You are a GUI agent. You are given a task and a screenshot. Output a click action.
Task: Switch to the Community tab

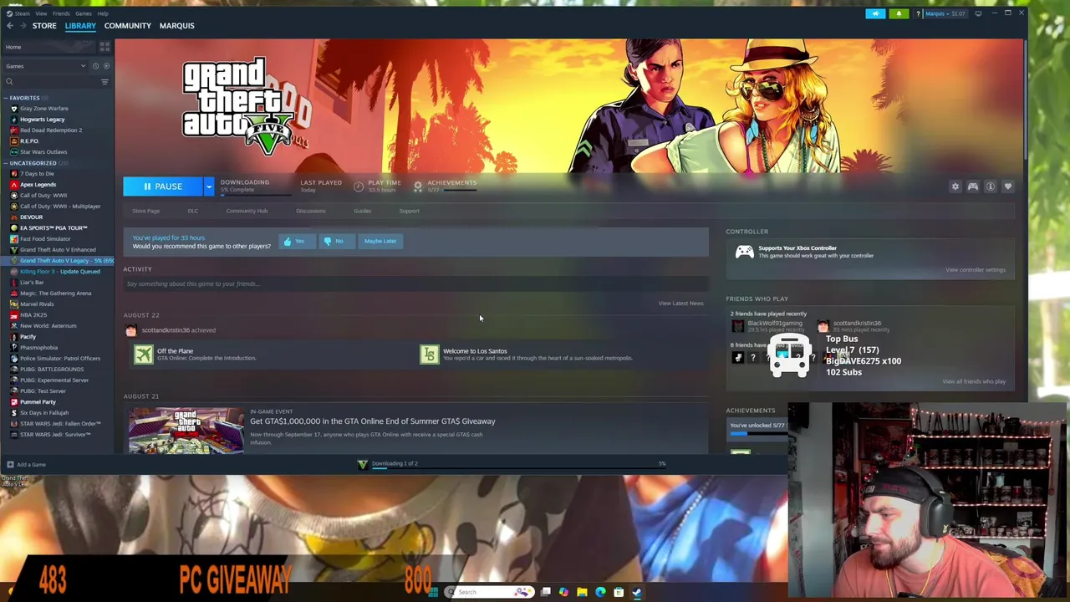[127, 26]
